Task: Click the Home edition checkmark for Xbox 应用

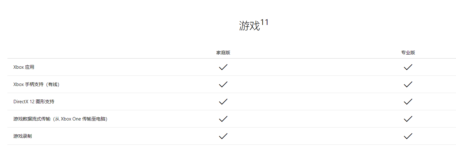Action: click(223, 67)
